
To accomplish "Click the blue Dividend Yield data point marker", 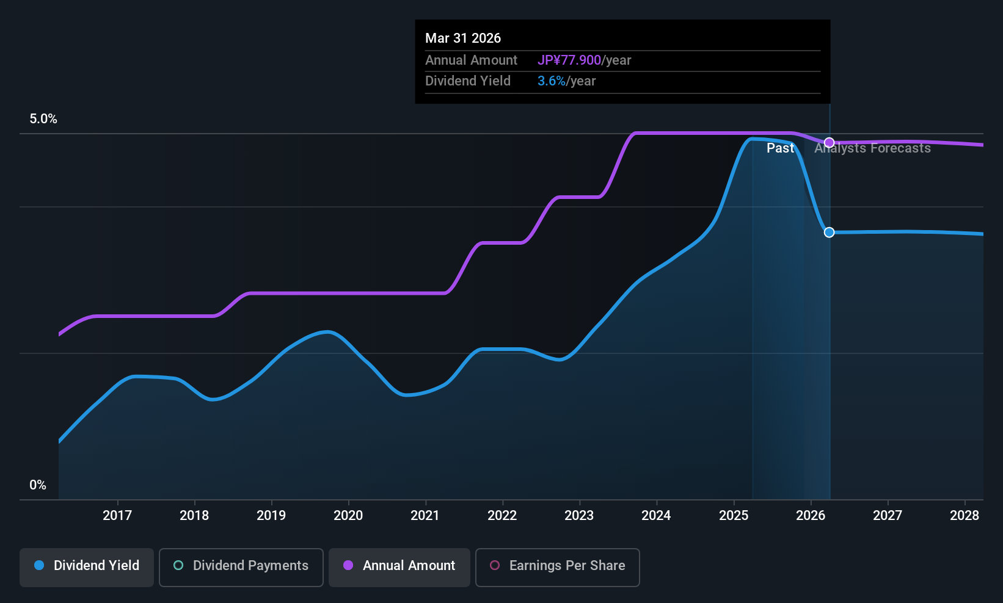I will (x=829, y=233).
